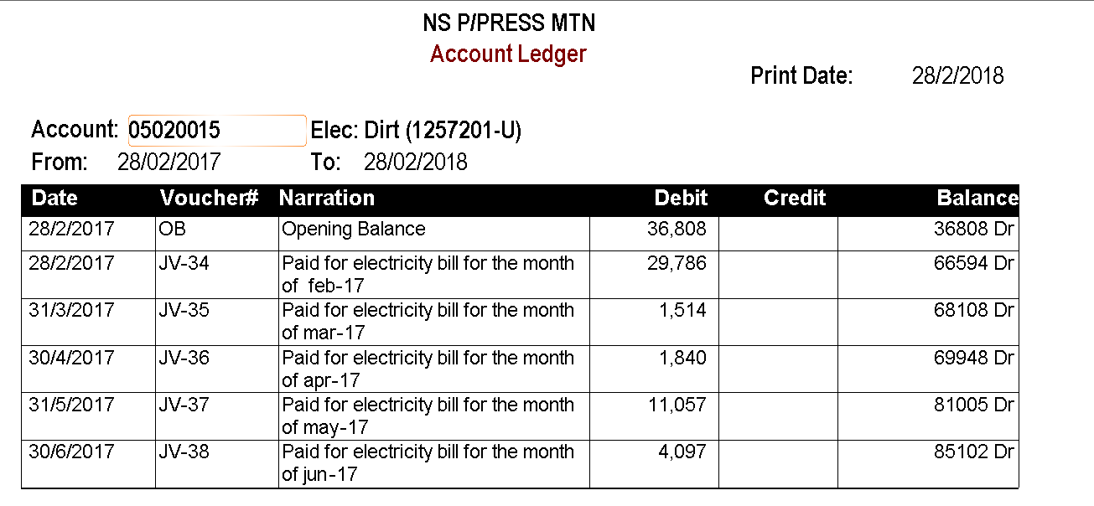This screenshot has width=1094, height=506.
Task: Click the Account Ledger report title
Action: [508, 54]
